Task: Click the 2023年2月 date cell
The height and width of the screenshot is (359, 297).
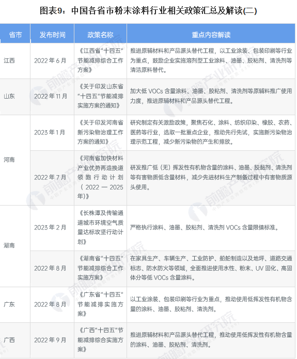Action: (50, 227)
